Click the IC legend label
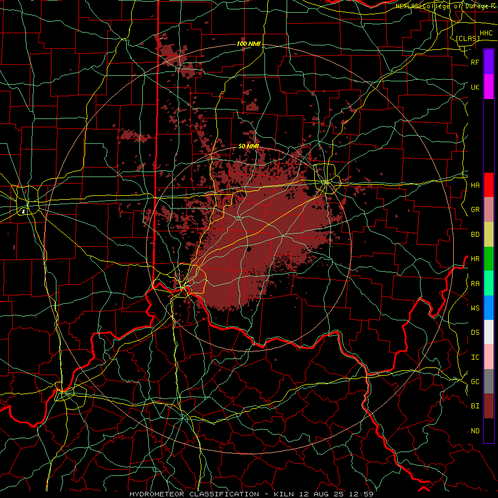Screen dimensions: 498x498 (475, 357)
